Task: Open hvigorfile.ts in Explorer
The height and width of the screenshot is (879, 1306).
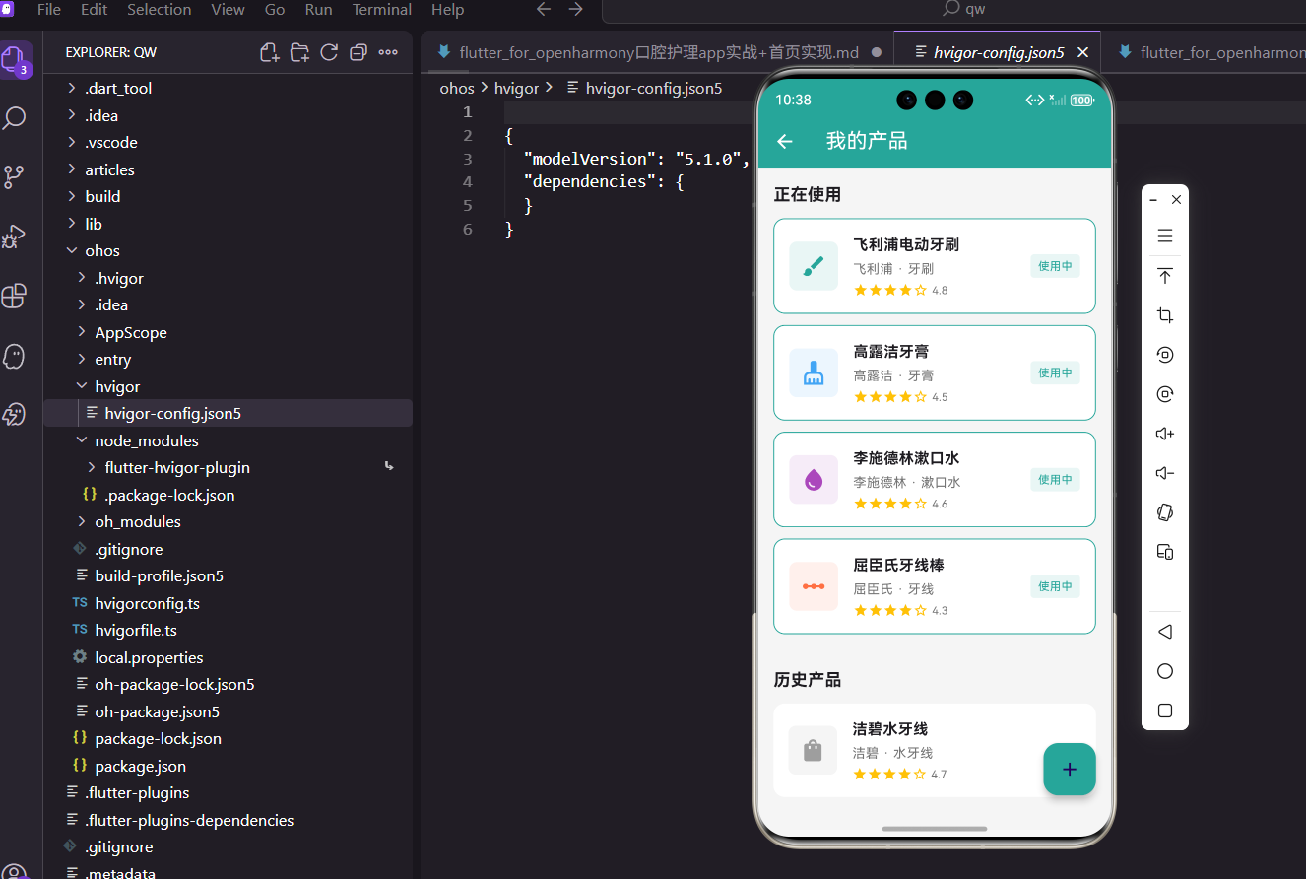Action: tap(228, 630)
